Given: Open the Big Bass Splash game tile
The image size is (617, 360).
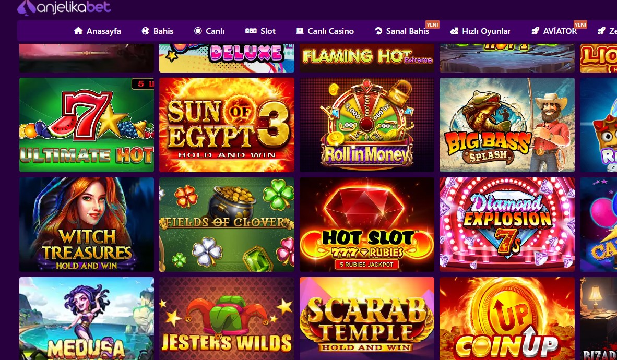Looking at the screenshot, I should (507, 125).
